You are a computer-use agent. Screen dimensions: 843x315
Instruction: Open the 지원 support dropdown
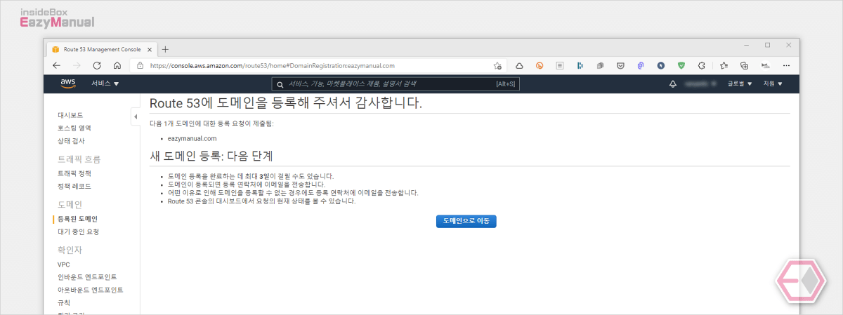click(x=773, y=83)
